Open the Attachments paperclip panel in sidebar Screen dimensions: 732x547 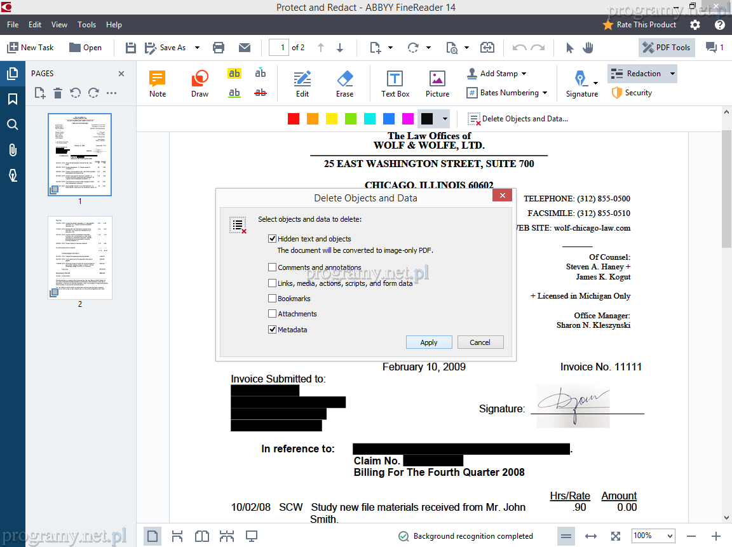(x=12, y=150)
